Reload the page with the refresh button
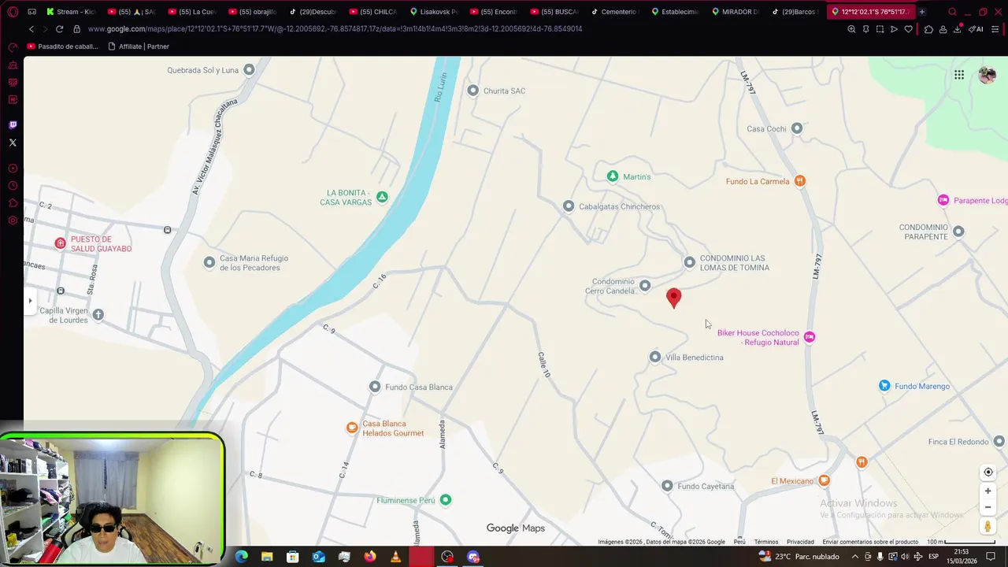 (59, 29)
